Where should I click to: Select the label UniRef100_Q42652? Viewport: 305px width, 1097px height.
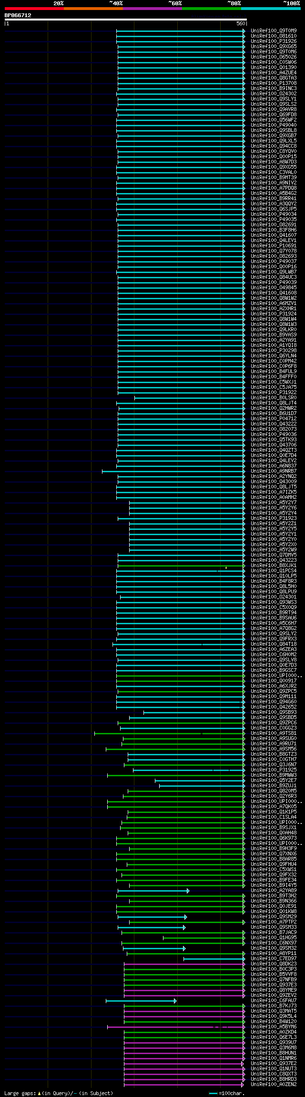coord(274,707)
